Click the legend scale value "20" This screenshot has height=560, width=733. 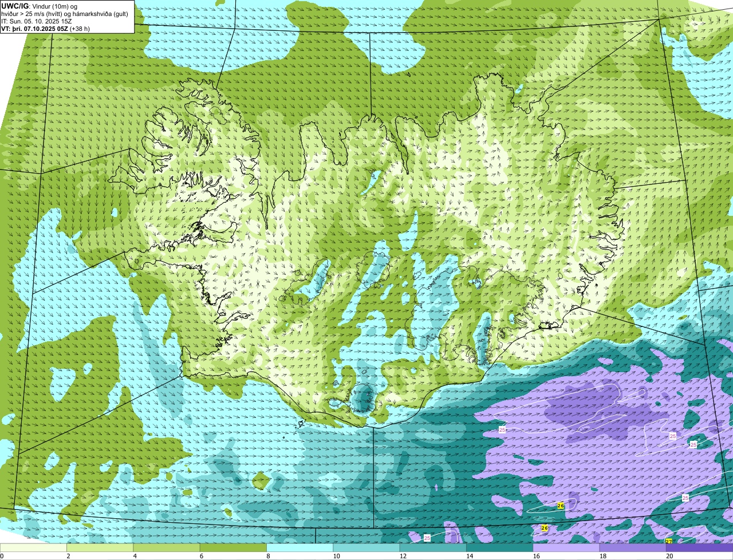point(669,556)
